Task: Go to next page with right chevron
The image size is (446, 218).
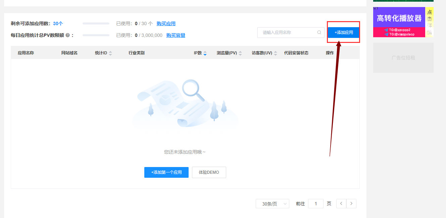Action: tap(351, 204)
